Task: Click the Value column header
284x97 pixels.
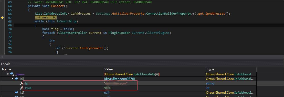Action: tap(109, 69)
